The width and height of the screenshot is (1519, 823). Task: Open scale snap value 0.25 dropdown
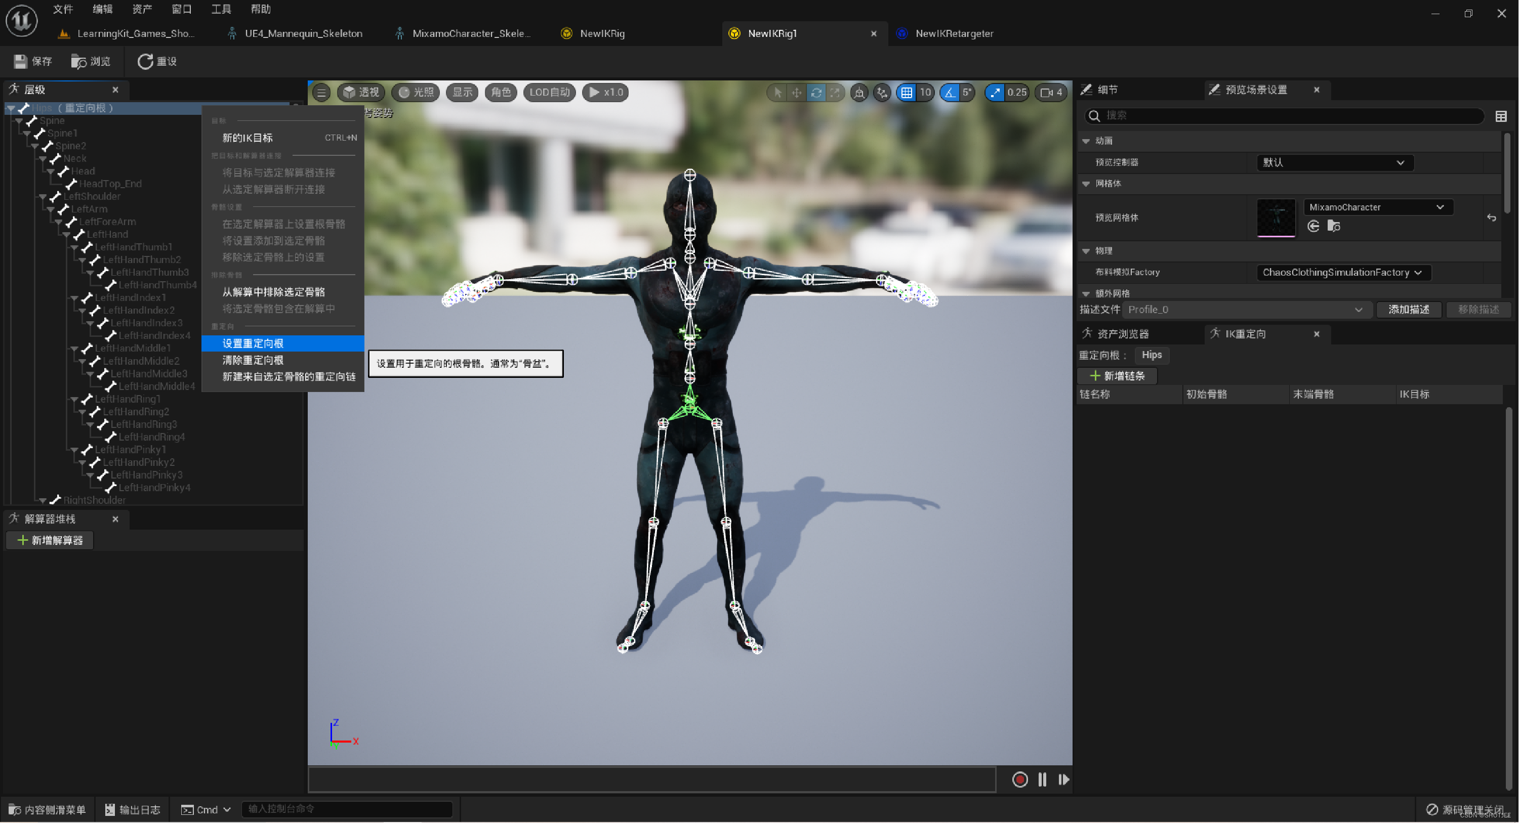pyautogui.click(x=1016, y=93)
